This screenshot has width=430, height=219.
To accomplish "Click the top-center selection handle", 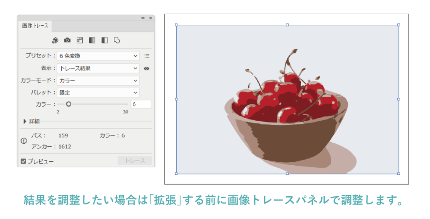I will click(287, 25).
